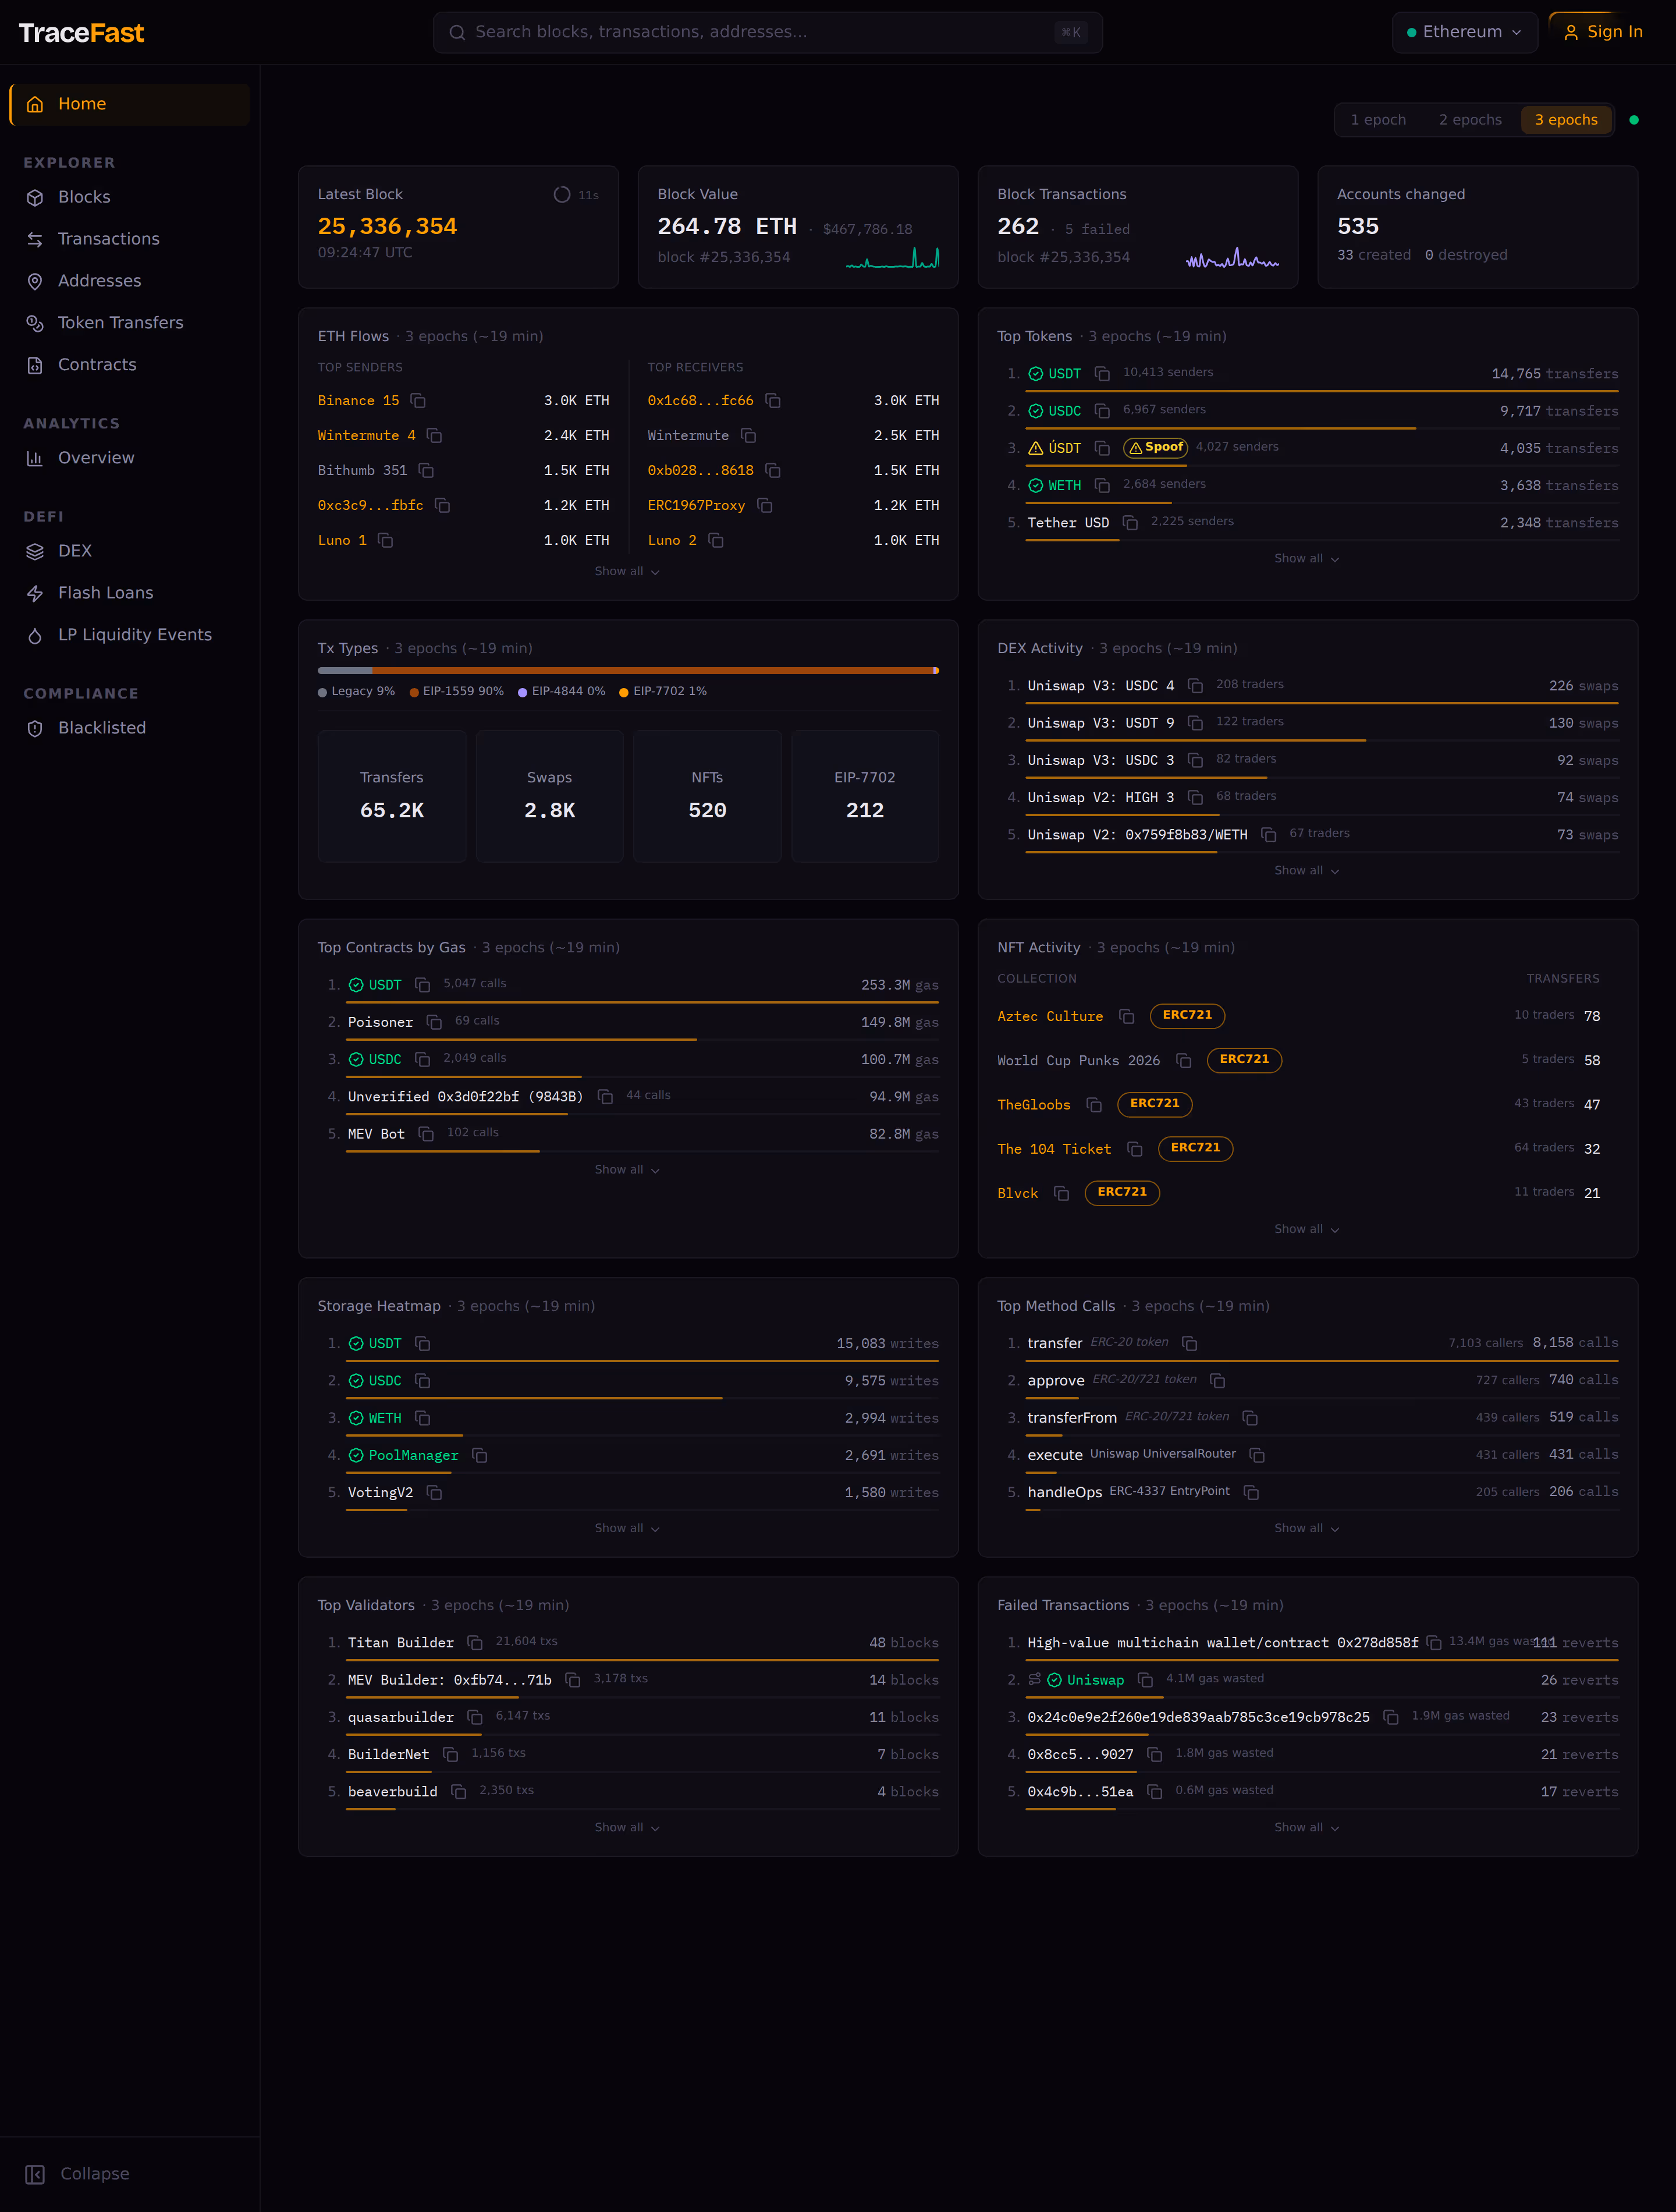Copy the Binance 15 sender address
The width and height of the screenshot is (1676, 2212).
(x=418, y=401)
